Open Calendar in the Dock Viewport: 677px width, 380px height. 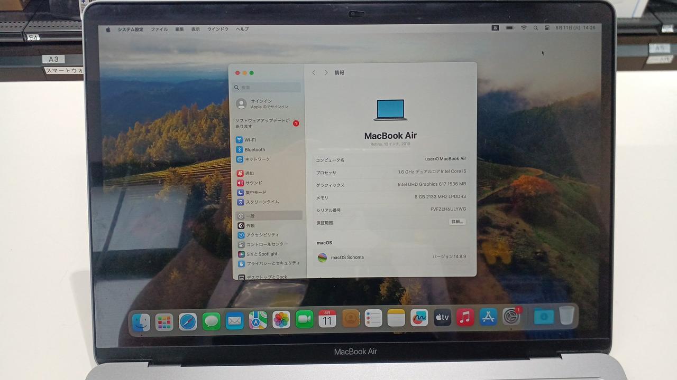(327, 318)
